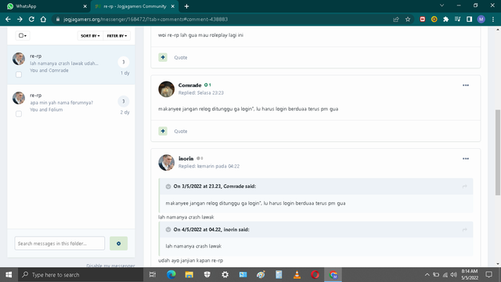Go to quoted inorin post arrow
501x282 pixels.
pyautogui.click(x=464, y=230)
